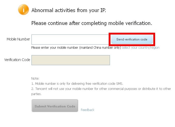The width and height of the screenshot is (175, 127).
Task: Click the numeral 2. starting the second note
Action: pos(33,89)
